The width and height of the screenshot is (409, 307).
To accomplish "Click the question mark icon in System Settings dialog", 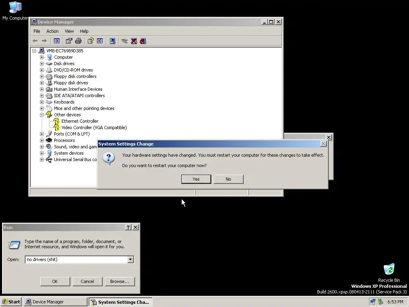I will pos(109,158).
